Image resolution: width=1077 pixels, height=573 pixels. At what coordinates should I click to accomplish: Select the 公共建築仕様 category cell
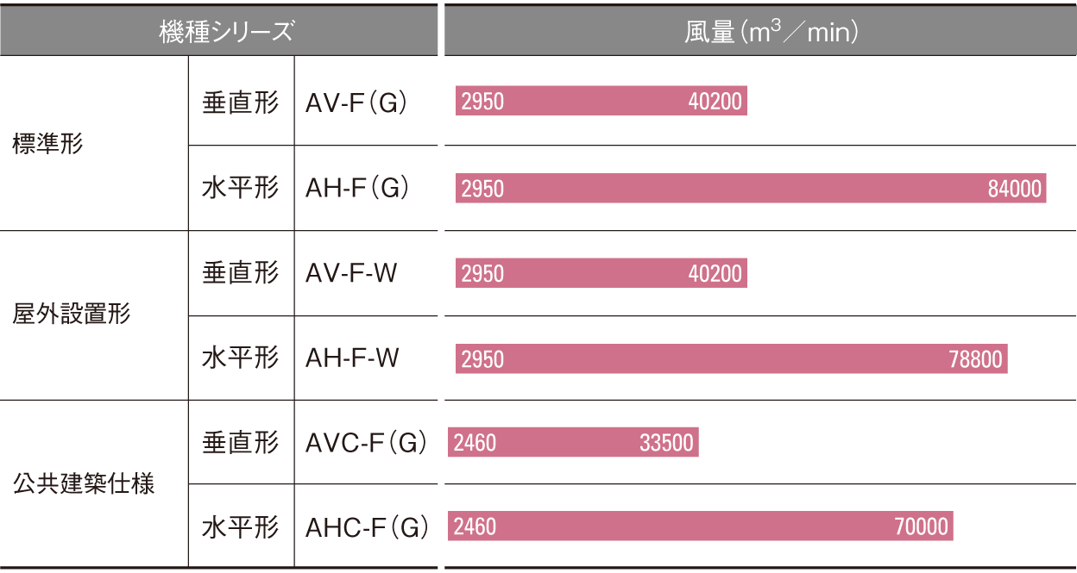(x=84, y=483)
